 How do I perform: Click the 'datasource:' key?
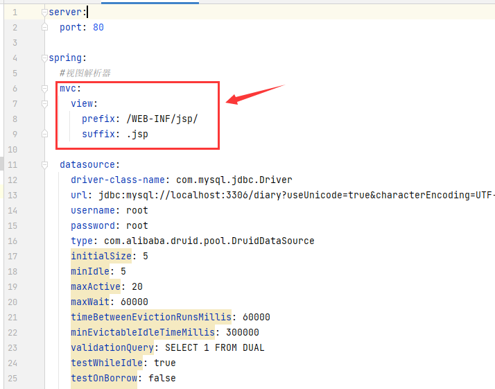[x=89, y=165]
